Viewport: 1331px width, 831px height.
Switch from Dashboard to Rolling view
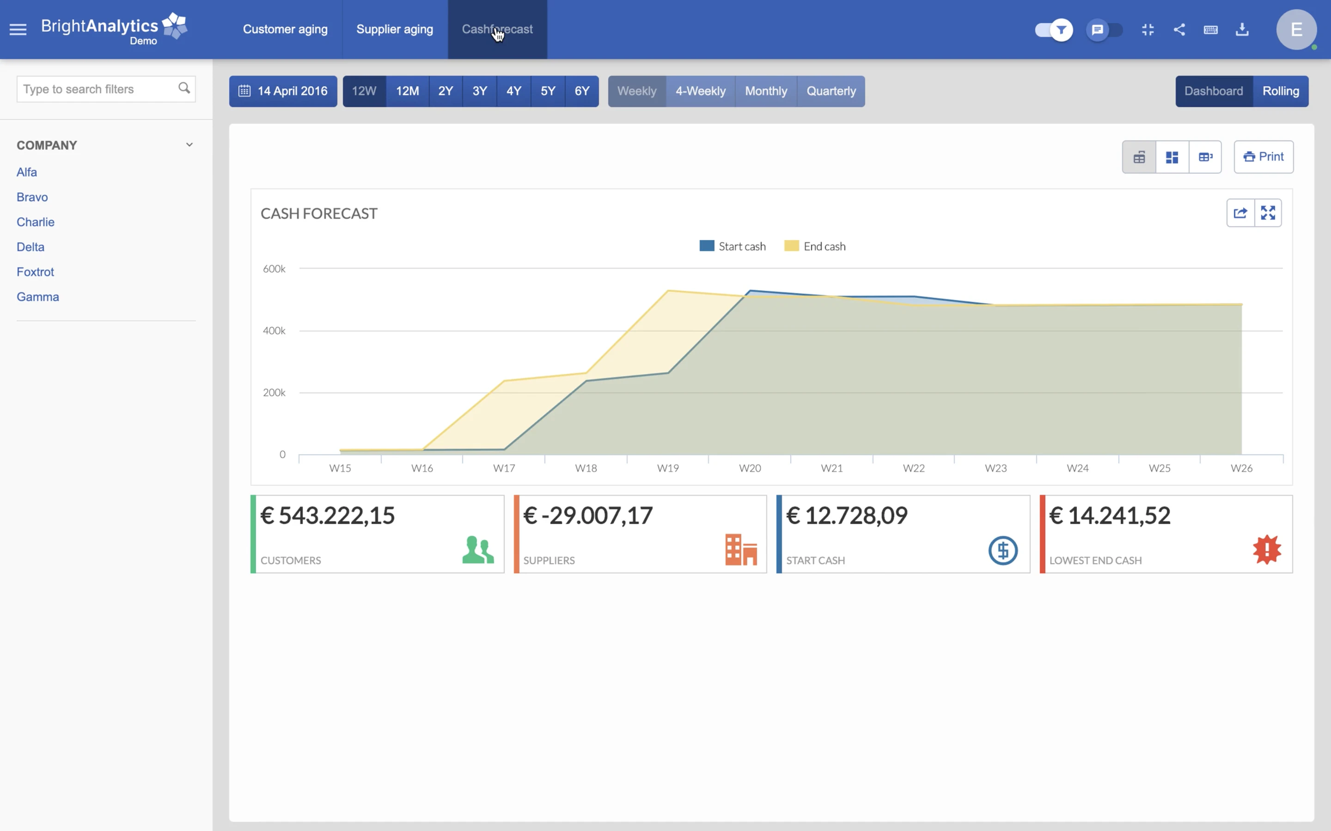coord(1281,91)
